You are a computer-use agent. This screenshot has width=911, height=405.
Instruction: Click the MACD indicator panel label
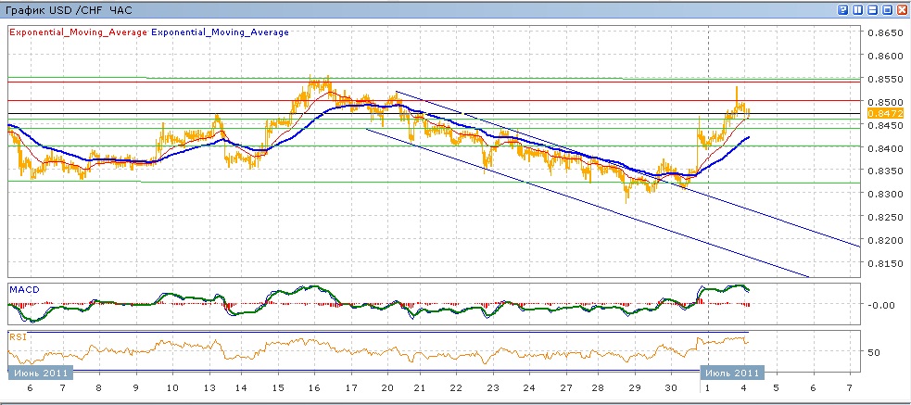click(x=23, y=289)
